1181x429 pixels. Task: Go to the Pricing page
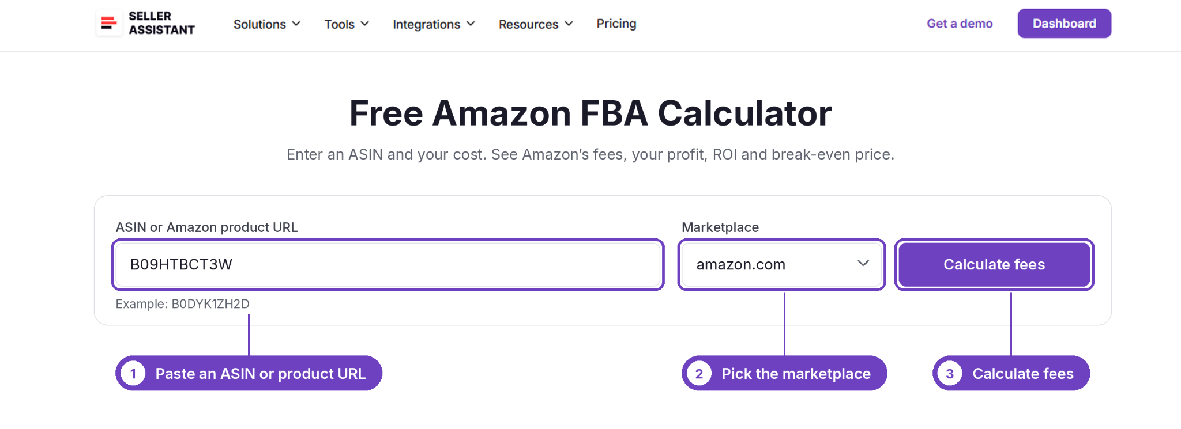click(x=616, y=24)
